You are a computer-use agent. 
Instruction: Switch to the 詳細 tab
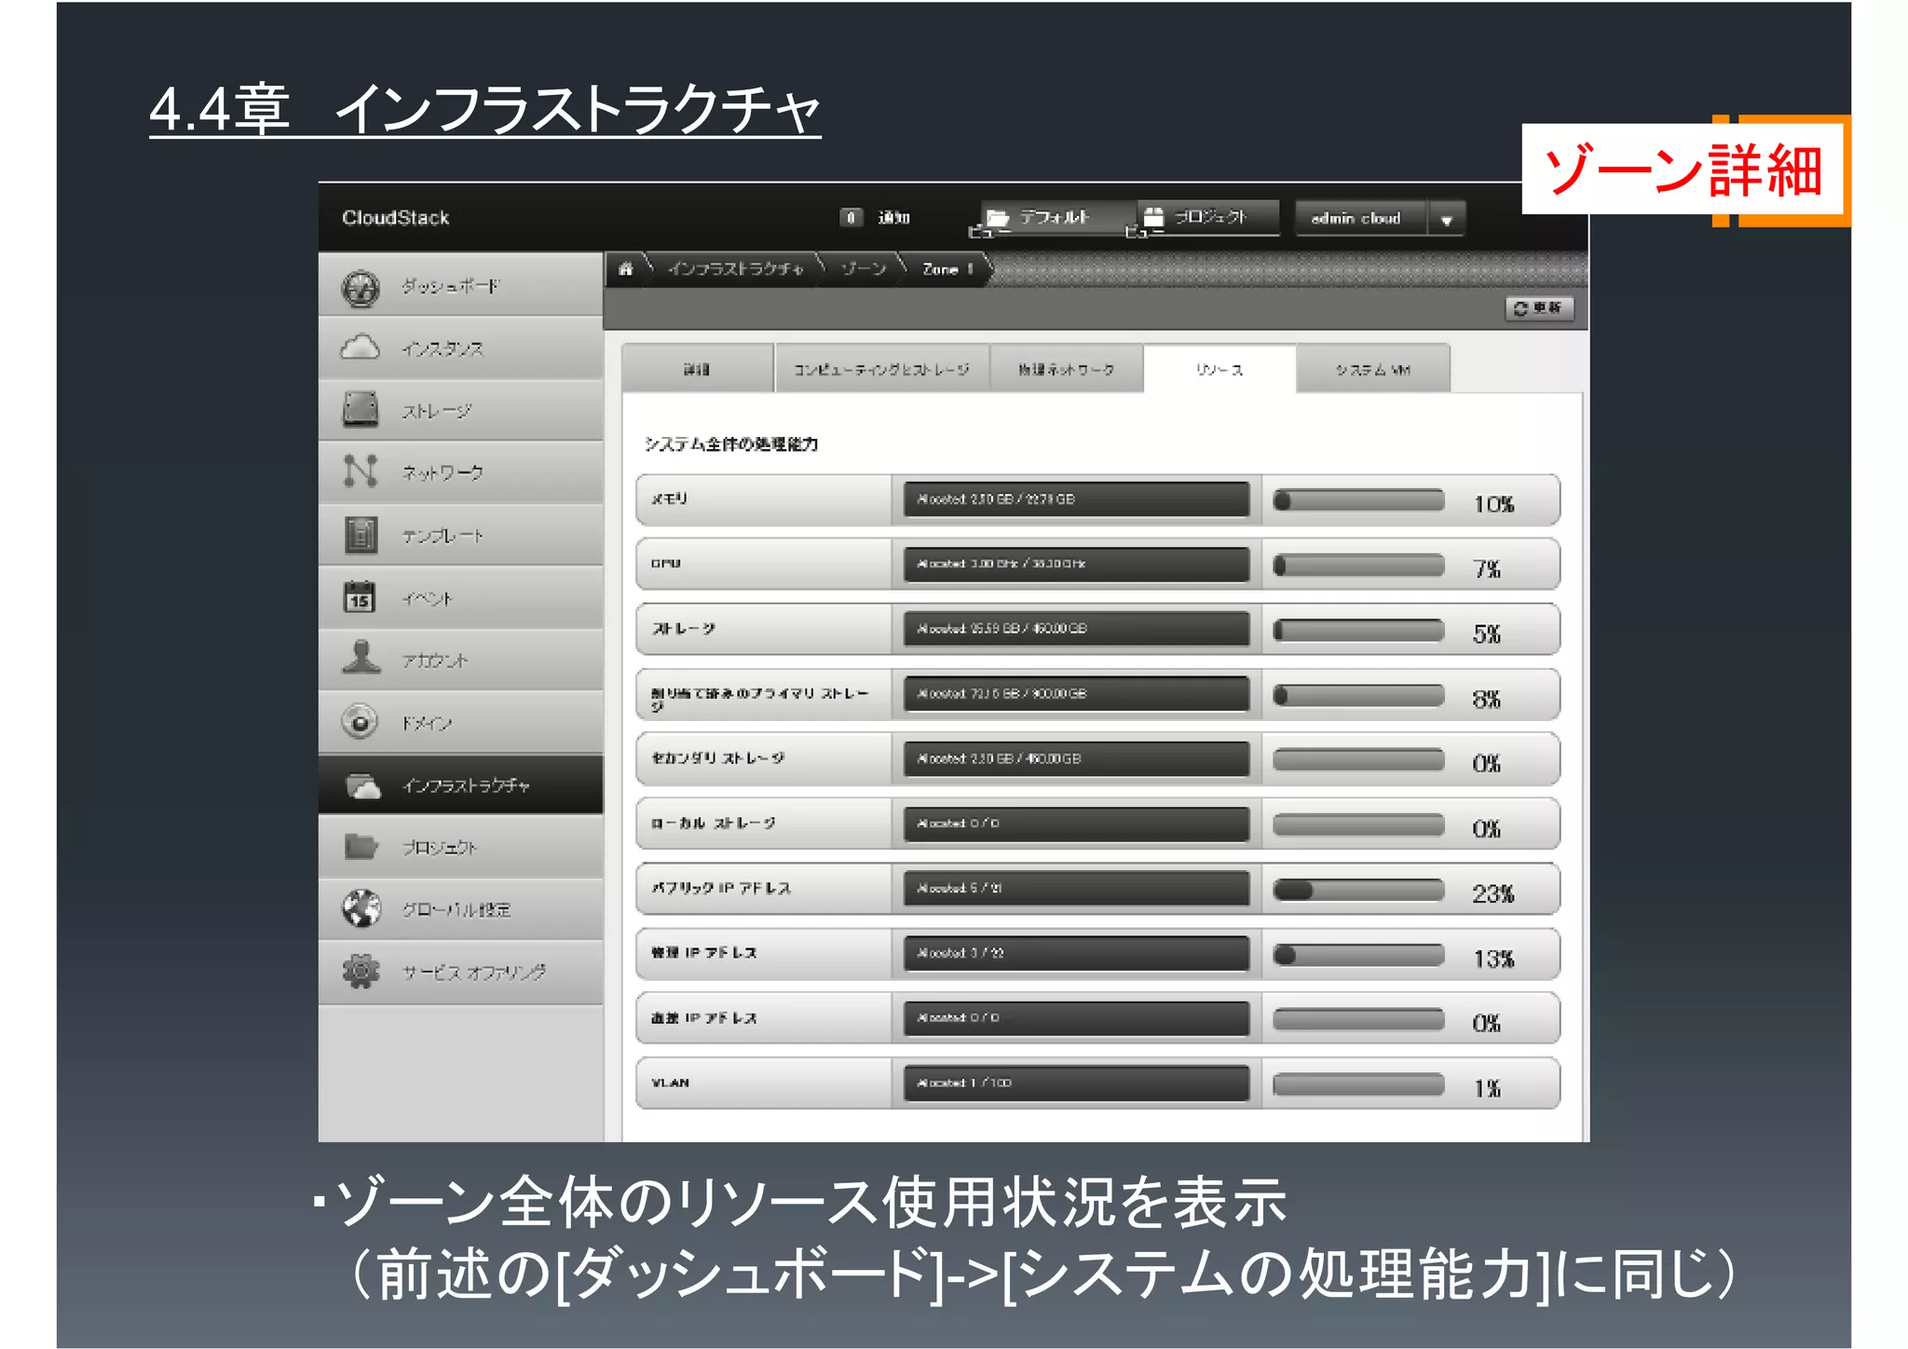pos(697,369)
